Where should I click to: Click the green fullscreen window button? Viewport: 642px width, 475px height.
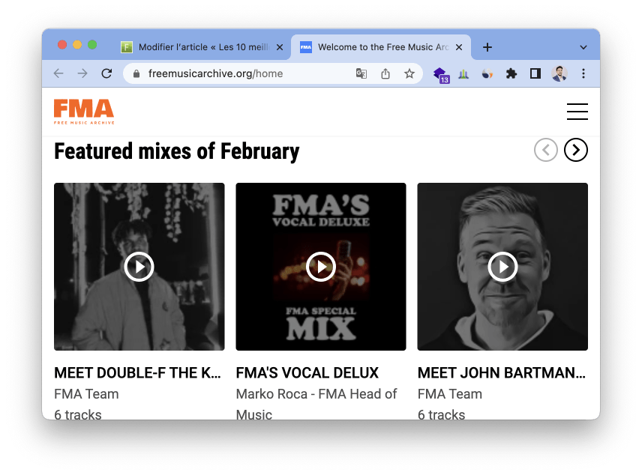tap(92, 45)
